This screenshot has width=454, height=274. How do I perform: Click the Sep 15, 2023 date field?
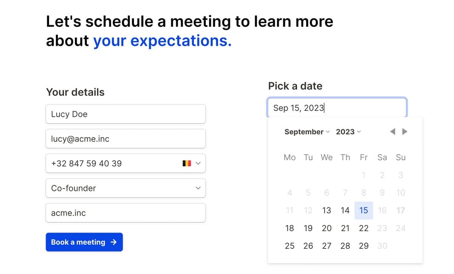tap(337, 108)
